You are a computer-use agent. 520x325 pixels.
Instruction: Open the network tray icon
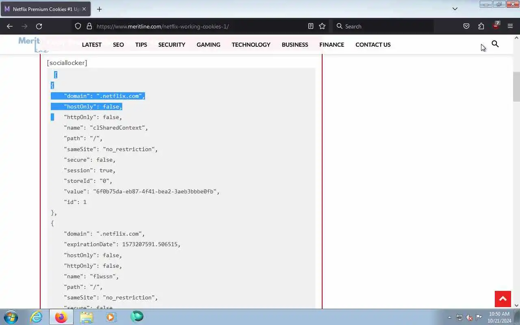click(x=459, y=317)
